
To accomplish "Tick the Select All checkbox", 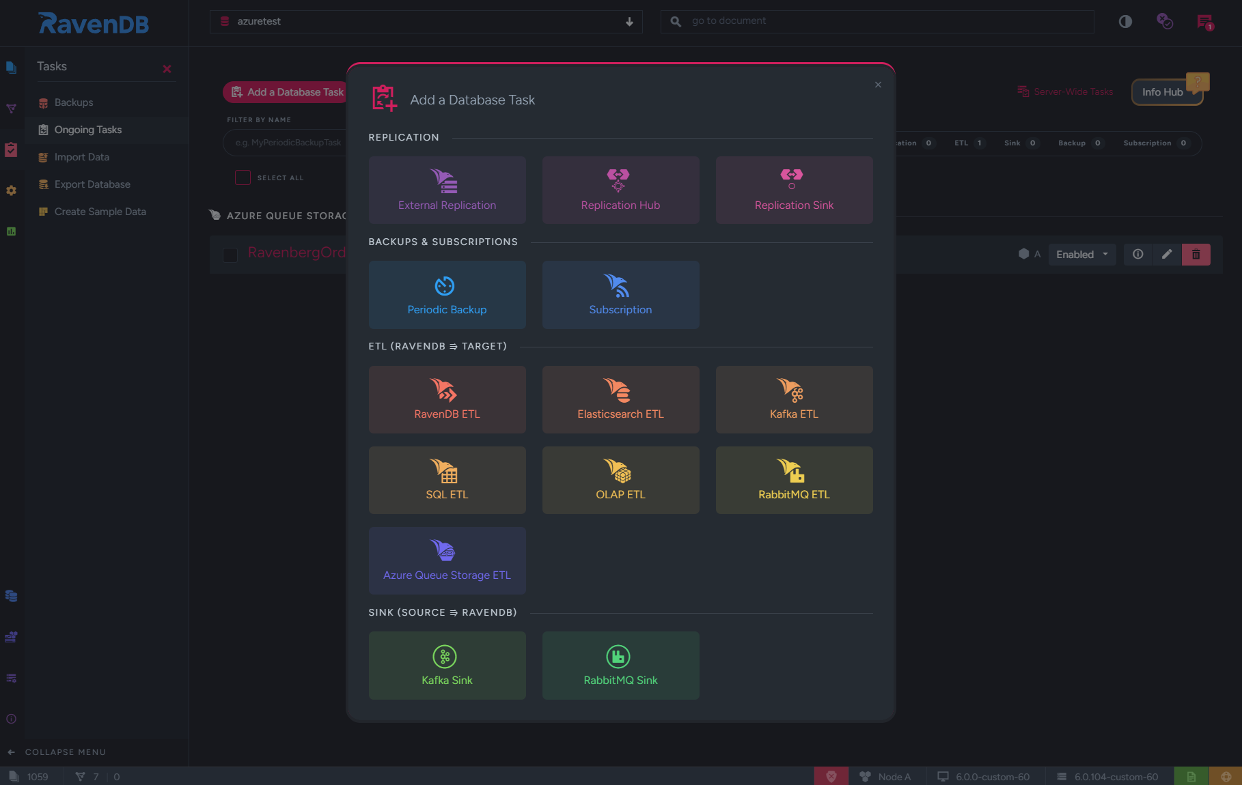I will point(243,177).
